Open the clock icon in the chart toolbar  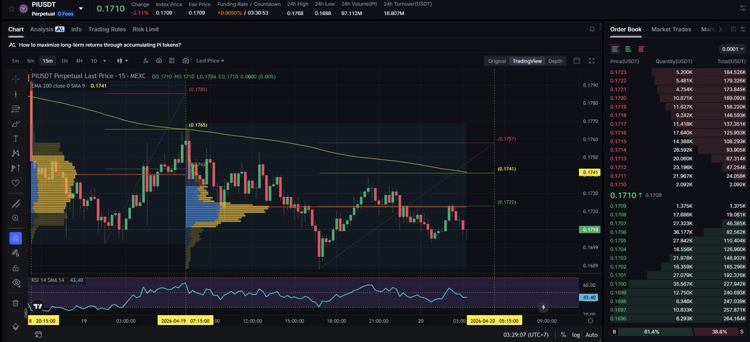(159, 61)
